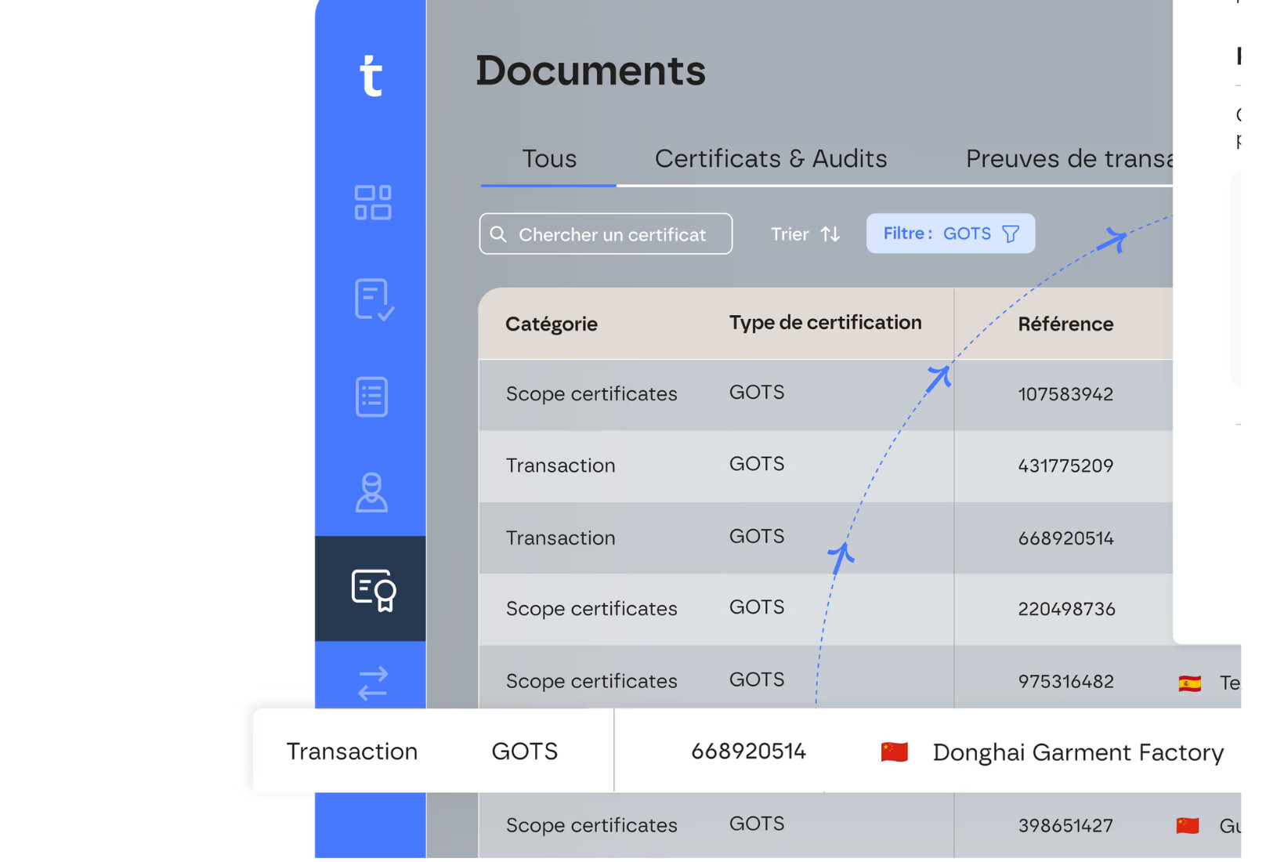Click the Catégorie column header to sort

(x=552, y=323)
